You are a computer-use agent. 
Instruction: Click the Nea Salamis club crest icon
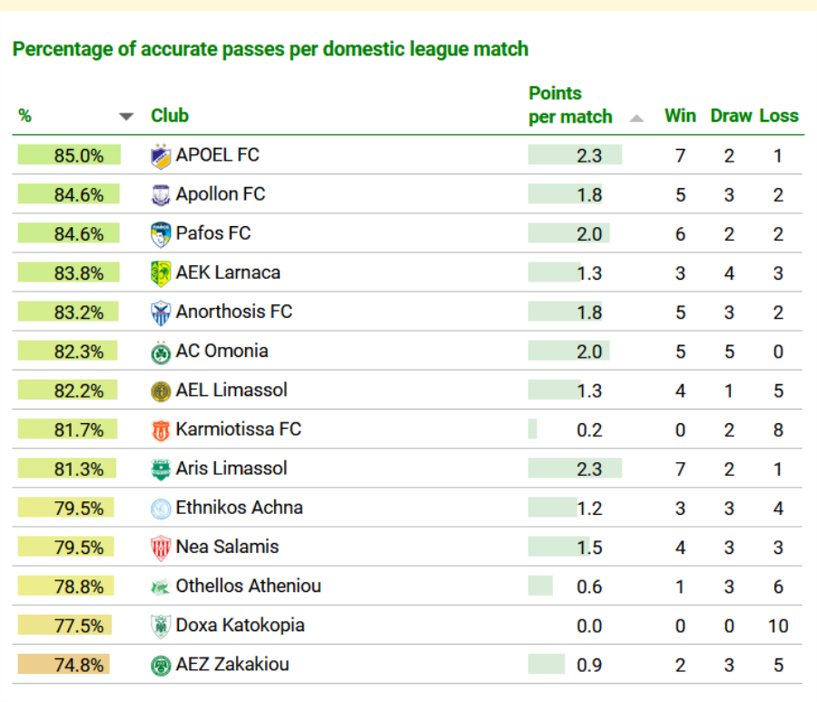point(161,548)
